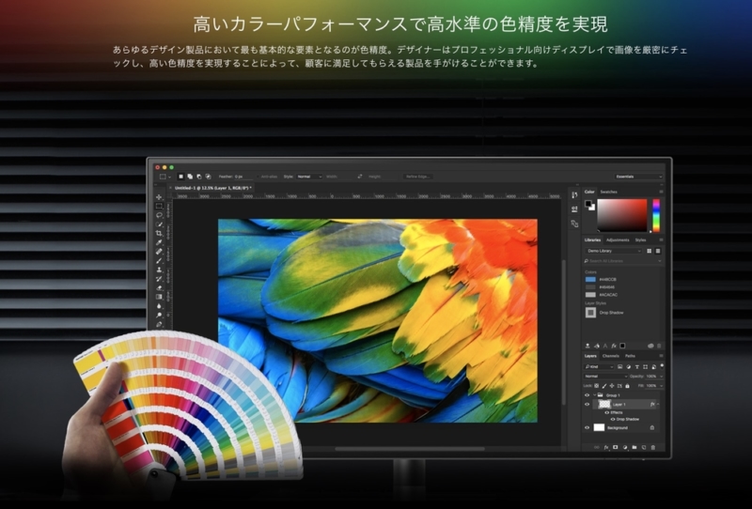Open the Style dropdown set to Normal

(x=309, y=177)
